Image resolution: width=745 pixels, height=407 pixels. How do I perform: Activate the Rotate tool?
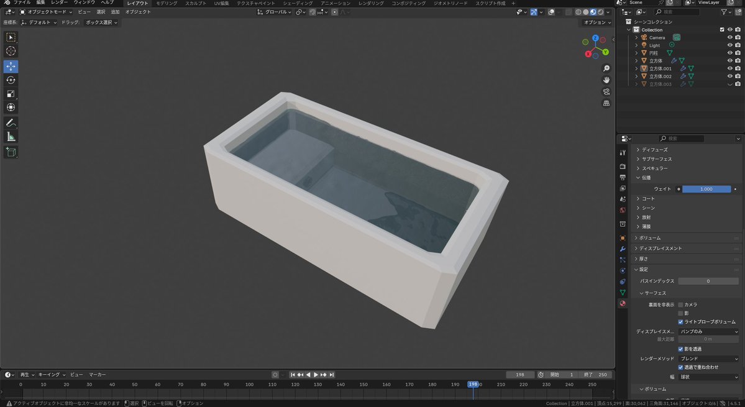click(x=11, y=80)
